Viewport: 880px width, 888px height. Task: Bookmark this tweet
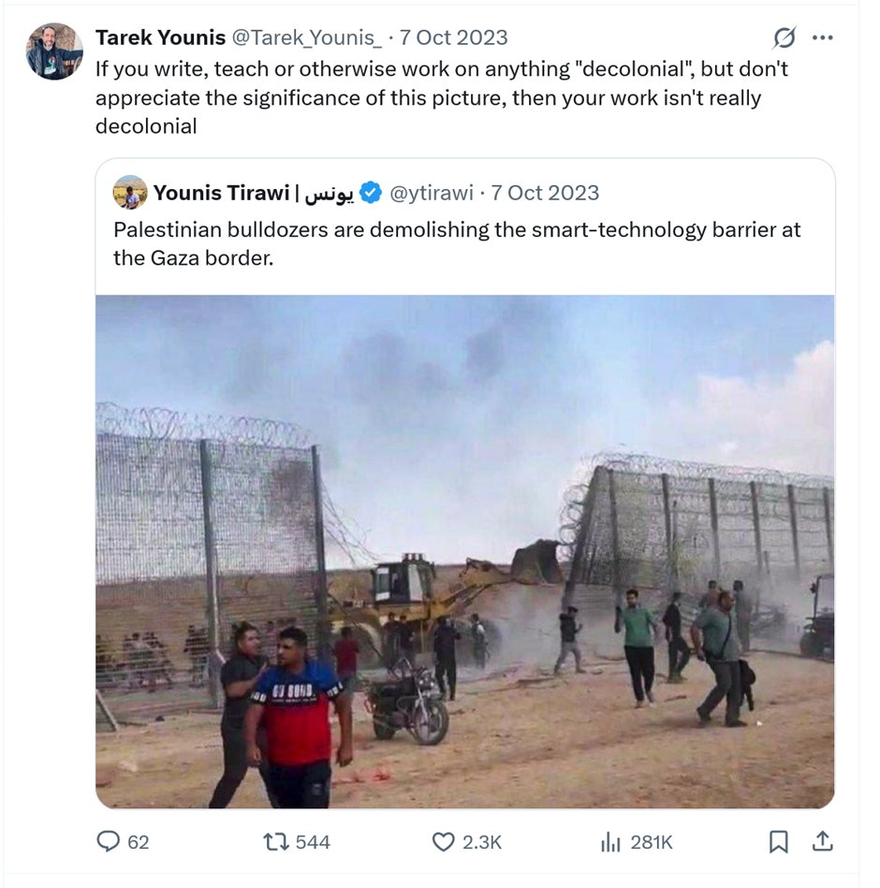pyautogui.click(x=778, y=841)
